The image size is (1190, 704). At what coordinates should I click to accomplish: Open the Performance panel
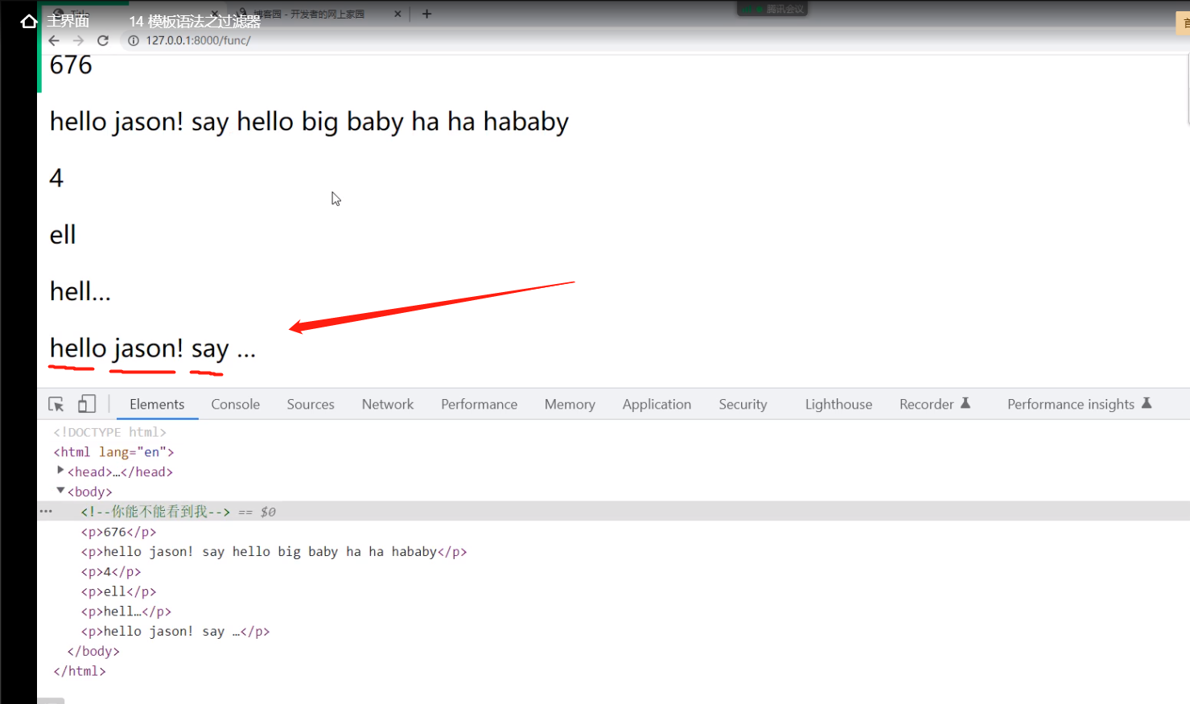[479, 404]
